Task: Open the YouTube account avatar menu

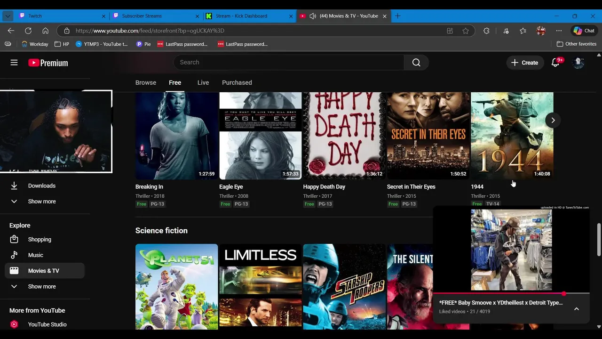Action: tap(578, 63)
